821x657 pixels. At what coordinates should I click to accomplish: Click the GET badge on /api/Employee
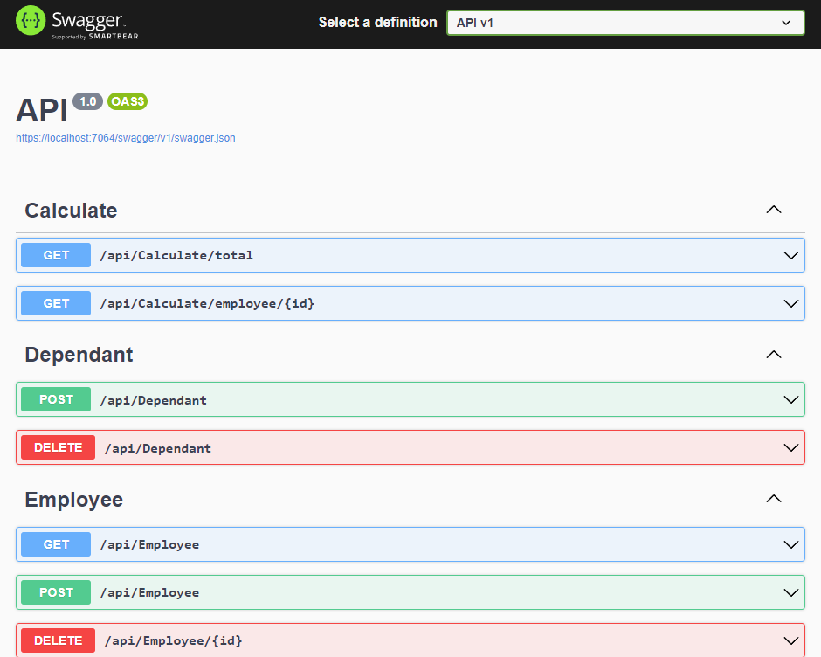click(x=55, y=543)
